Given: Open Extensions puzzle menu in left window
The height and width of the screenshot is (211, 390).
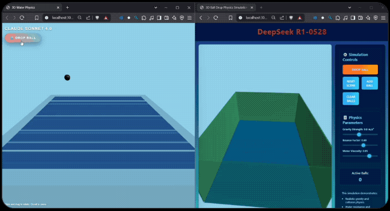Looking at the screenshot, I should pos(144,18).
